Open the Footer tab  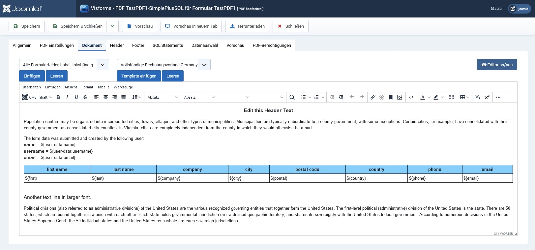tap(138, 46)
